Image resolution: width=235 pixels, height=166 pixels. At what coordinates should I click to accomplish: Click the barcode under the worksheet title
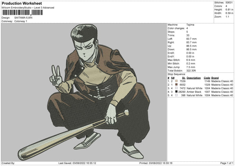pyautogui.click(x=22, y=13)
